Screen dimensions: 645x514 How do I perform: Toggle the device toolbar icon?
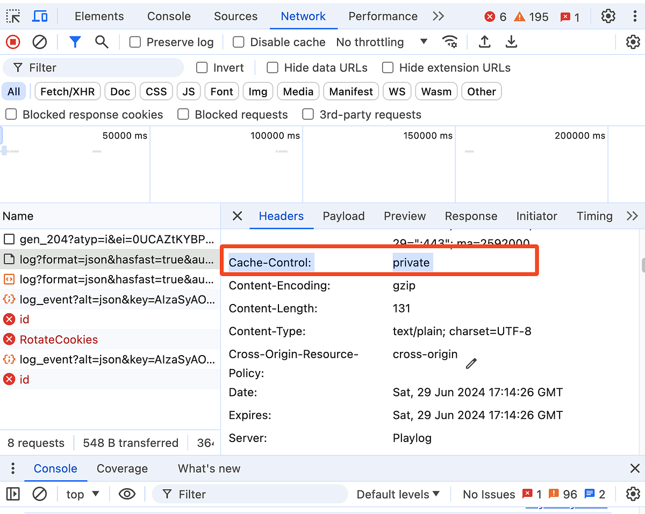pyautogui.click(x=40, y=16)
